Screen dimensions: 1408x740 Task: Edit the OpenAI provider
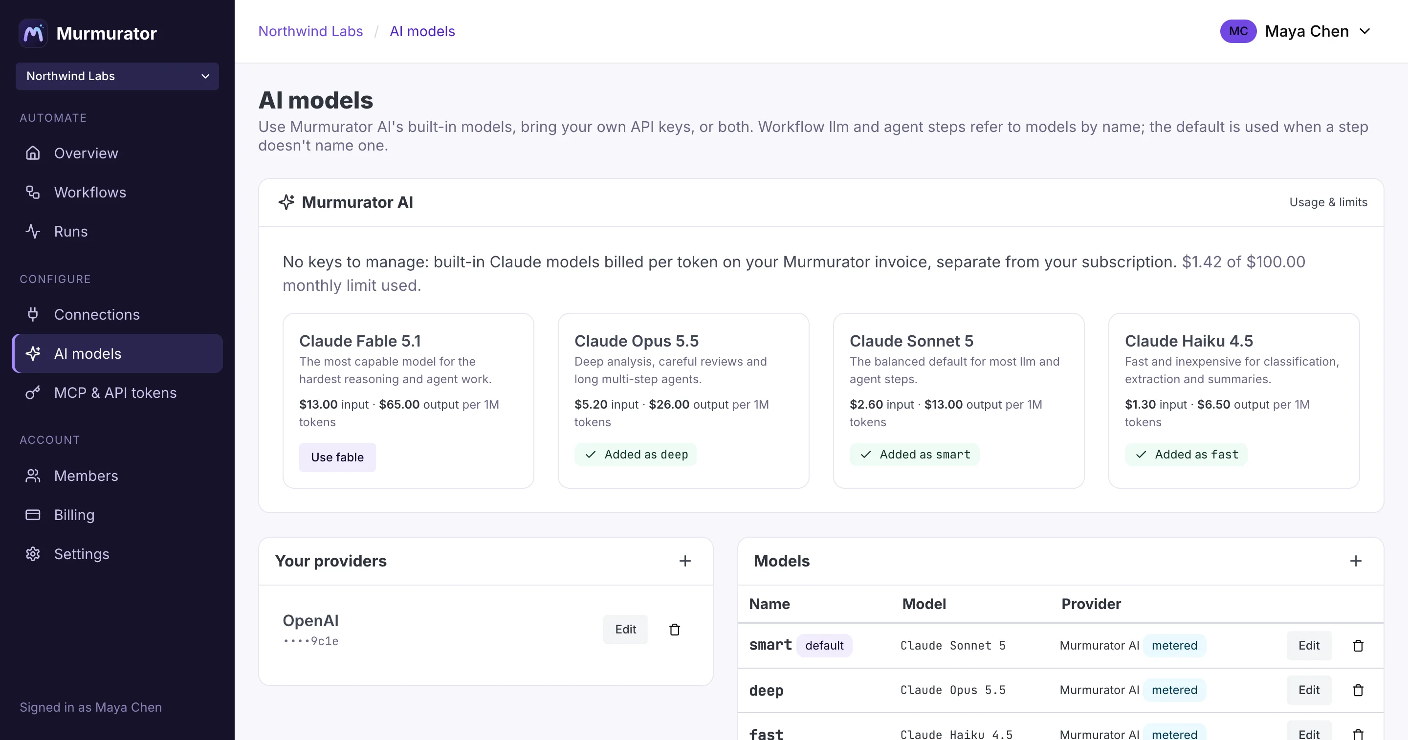(625, 629)
